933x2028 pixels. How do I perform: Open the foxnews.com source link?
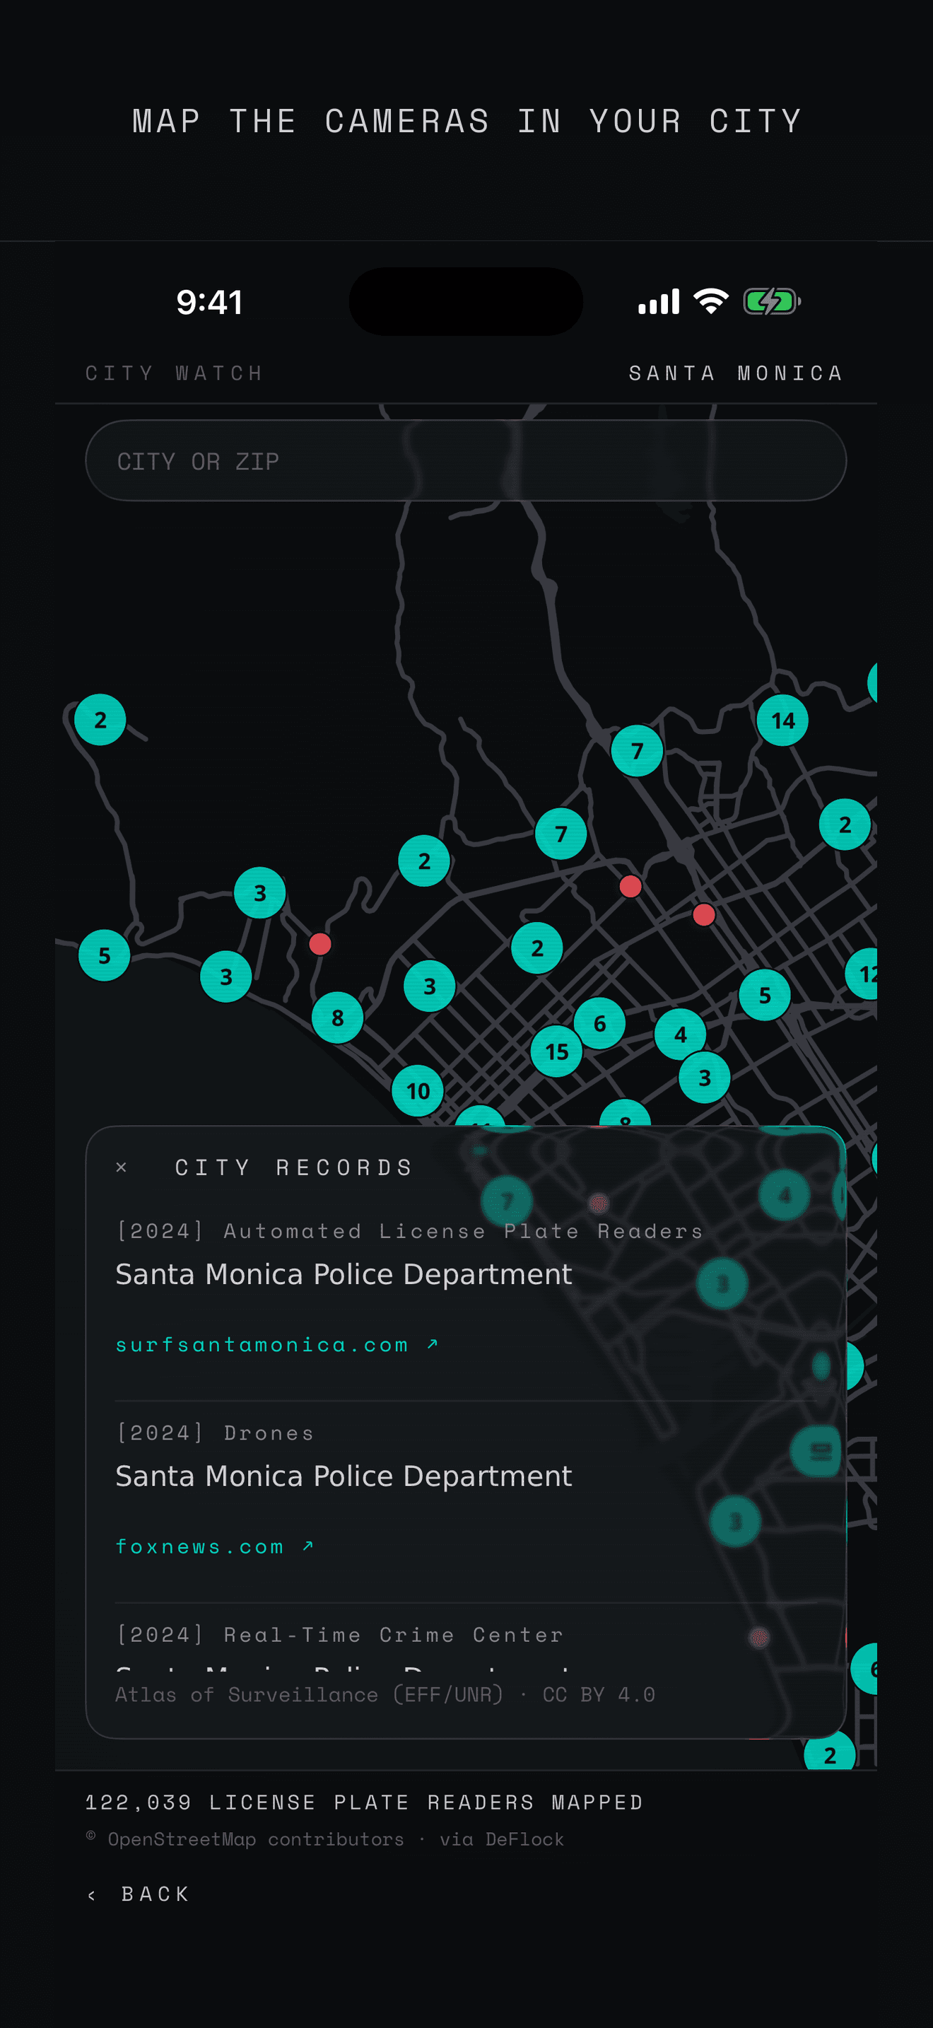tap(214, 1546)
